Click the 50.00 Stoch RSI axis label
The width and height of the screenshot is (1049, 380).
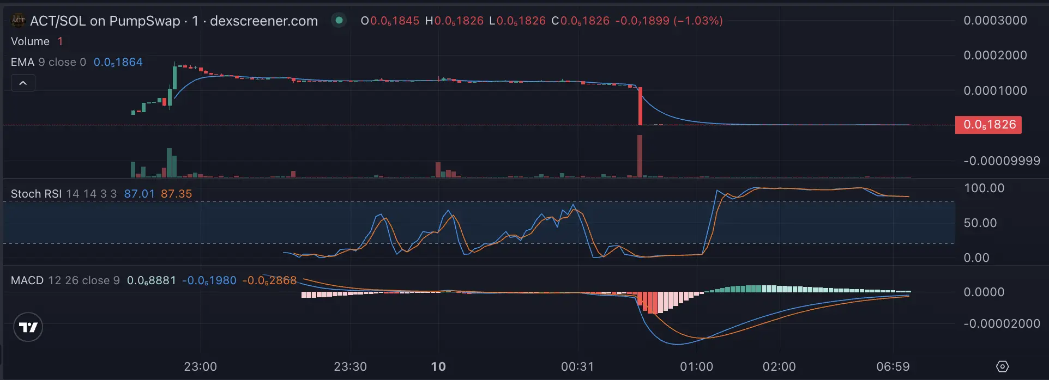click(x=980, y=223)
